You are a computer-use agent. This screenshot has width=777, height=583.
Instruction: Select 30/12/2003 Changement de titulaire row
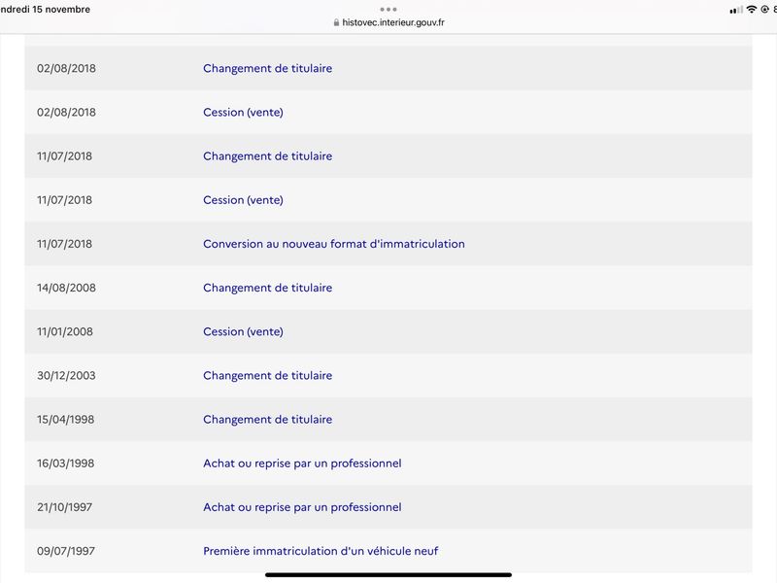click(x=388, y=375)
